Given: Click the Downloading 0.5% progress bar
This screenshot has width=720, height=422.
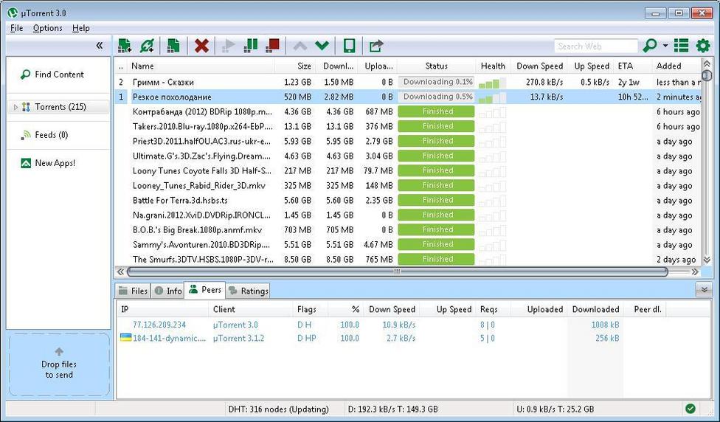Looking at the screenshot, I should tap(436, 97).
